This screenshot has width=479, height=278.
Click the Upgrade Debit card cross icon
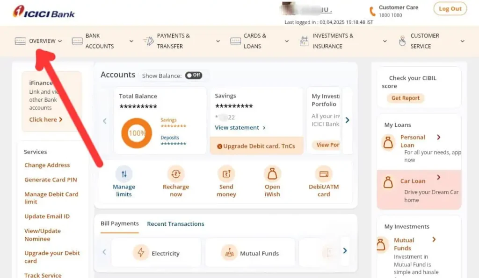click(219, 146)
